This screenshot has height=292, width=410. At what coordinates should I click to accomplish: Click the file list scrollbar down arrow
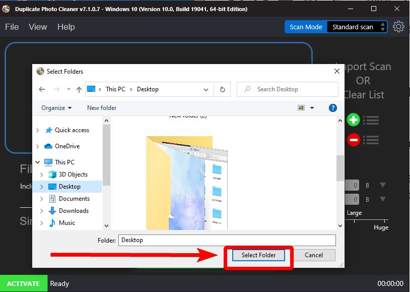(340, 226)
